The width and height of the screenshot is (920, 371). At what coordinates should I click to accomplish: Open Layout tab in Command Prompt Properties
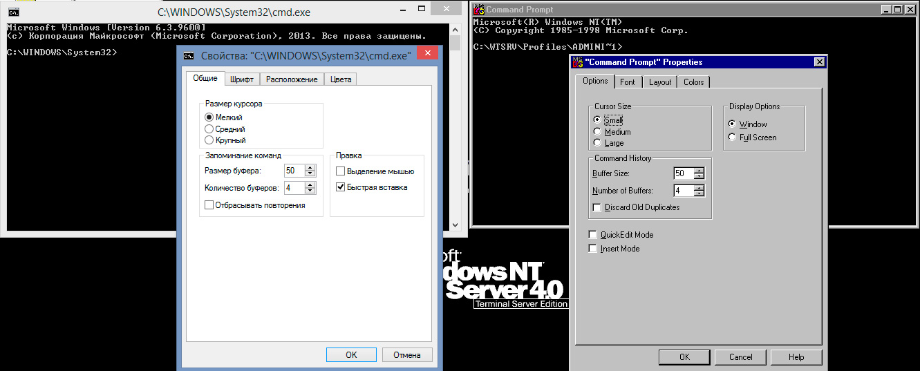click(660, 82)
